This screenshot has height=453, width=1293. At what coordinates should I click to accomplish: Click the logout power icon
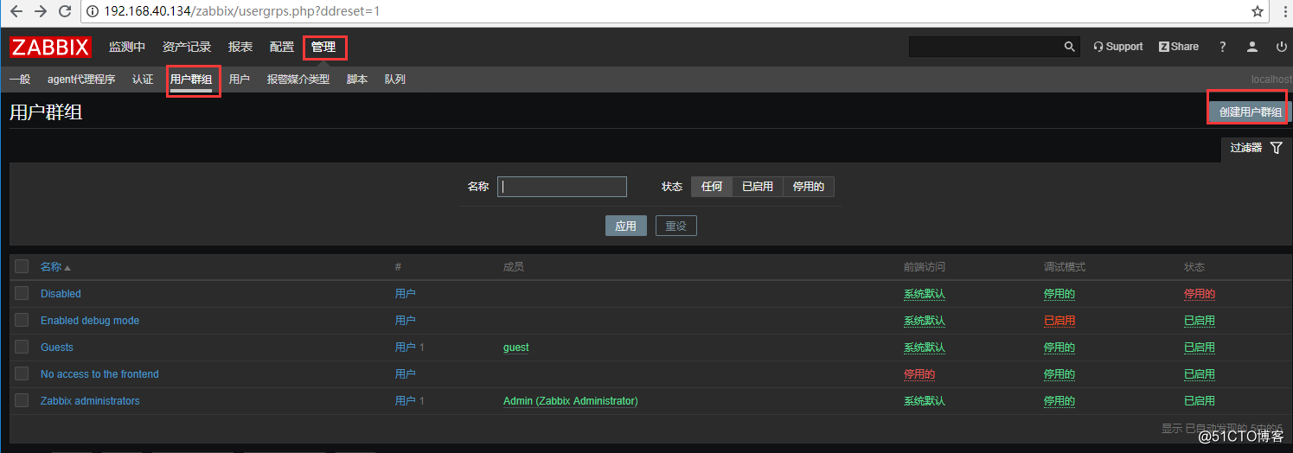click(1282, 47)
